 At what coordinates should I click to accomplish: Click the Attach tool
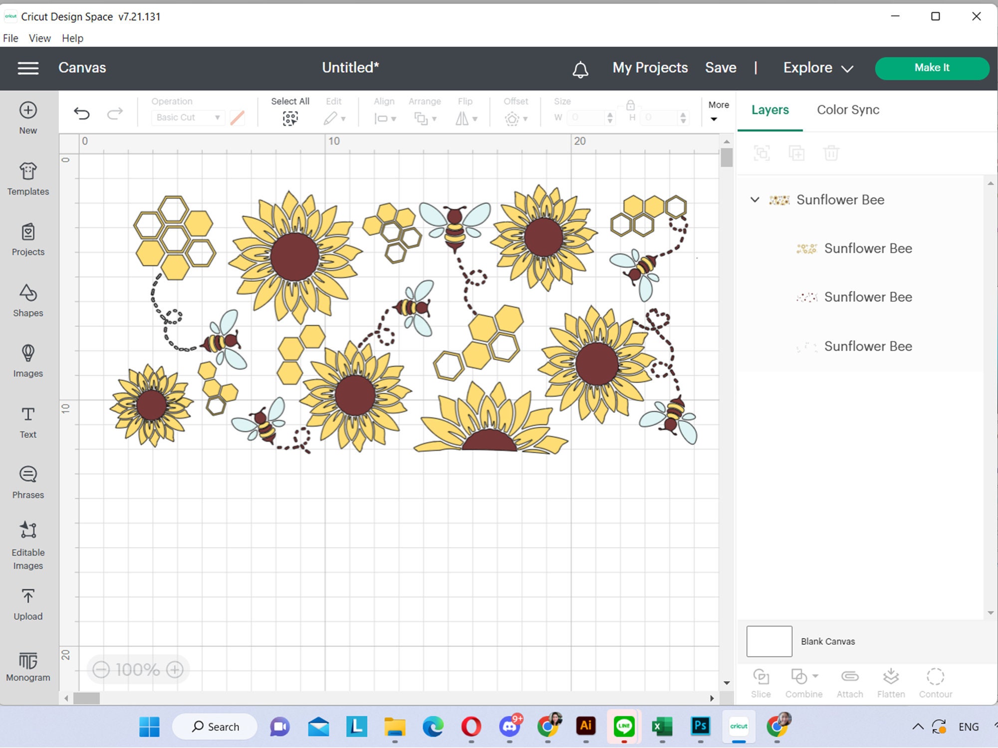tap(850, 683)
